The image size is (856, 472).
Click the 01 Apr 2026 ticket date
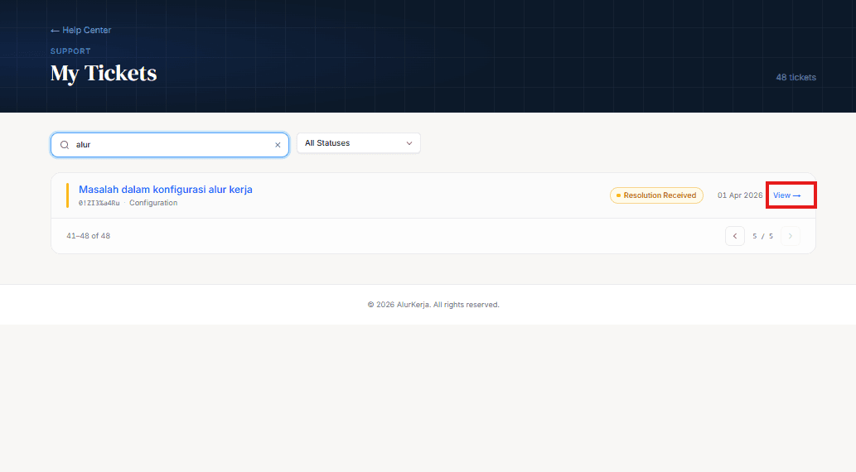pyautogui.click(x=740, y=195)
